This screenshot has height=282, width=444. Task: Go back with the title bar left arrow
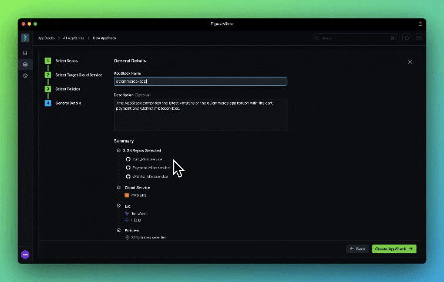click(x=46, y=23)
